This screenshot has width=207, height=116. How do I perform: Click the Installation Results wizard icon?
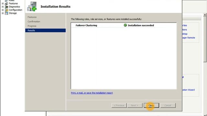(32, 6)
